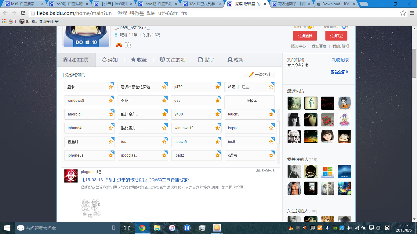Image resolution: width=417 pixels, height=234 pixels.
Task: Open the volume control in system tray
Action: pos(349,228)
